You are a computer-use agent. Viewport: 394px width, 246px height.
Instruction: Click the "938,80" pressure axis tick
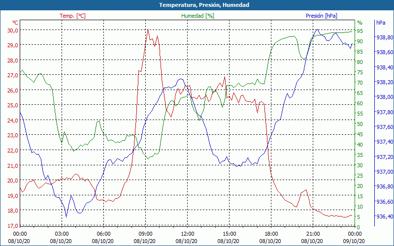click(385, 37)
